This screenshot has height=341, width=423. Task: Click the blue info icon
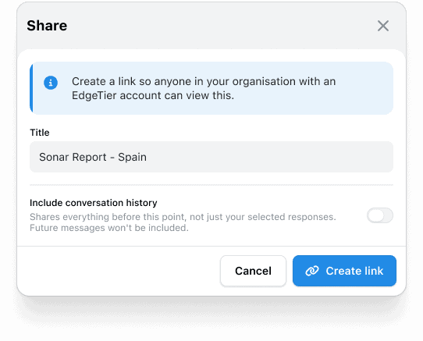pos(51,83)
